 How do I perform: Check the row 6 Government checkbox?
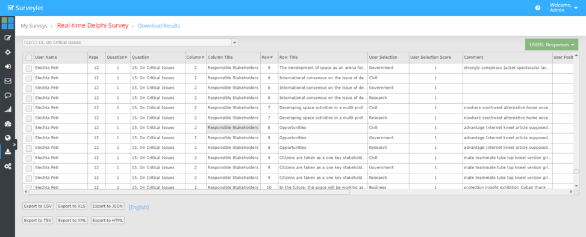coord(29,88)
